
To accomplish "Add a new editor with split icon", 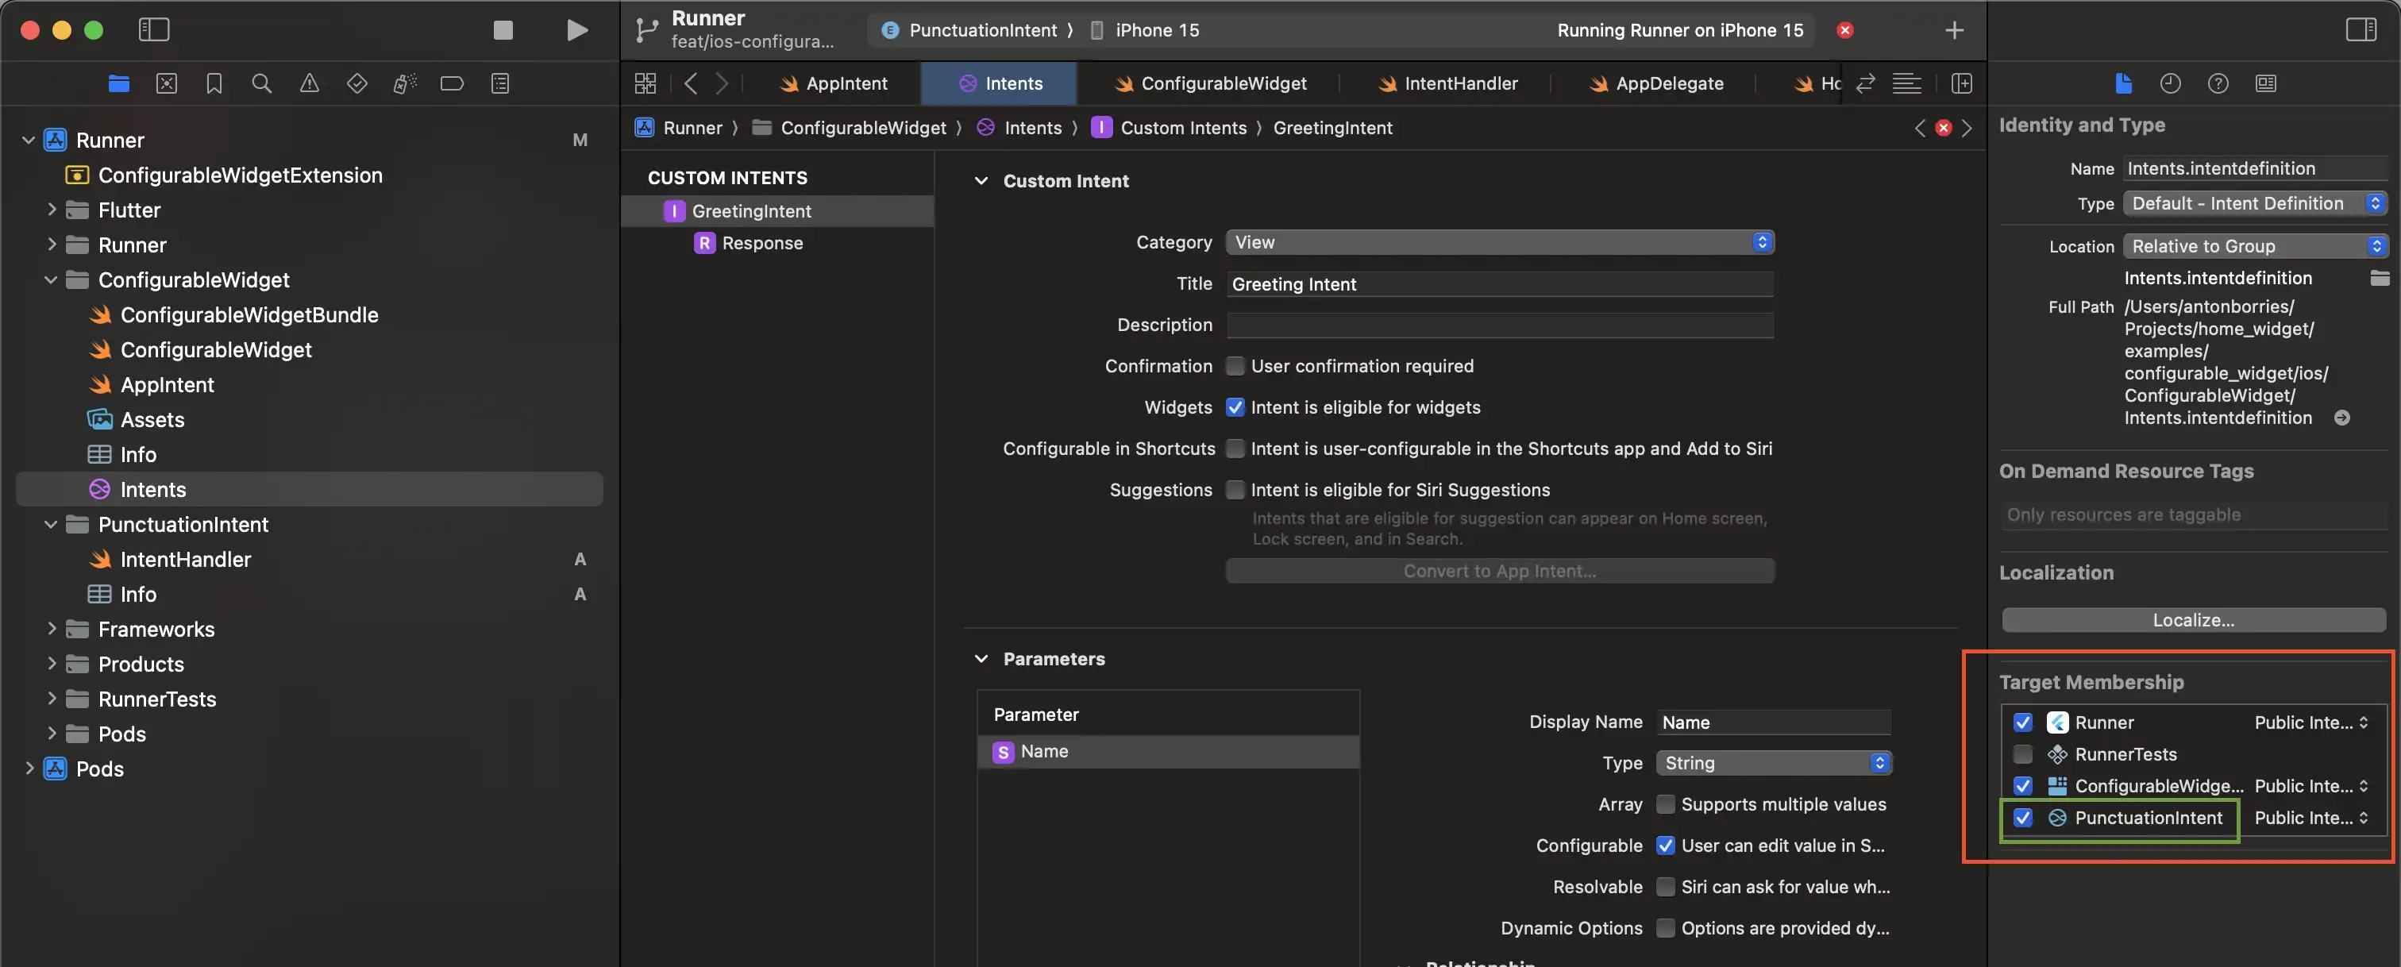I will [x=1961, y=84].
